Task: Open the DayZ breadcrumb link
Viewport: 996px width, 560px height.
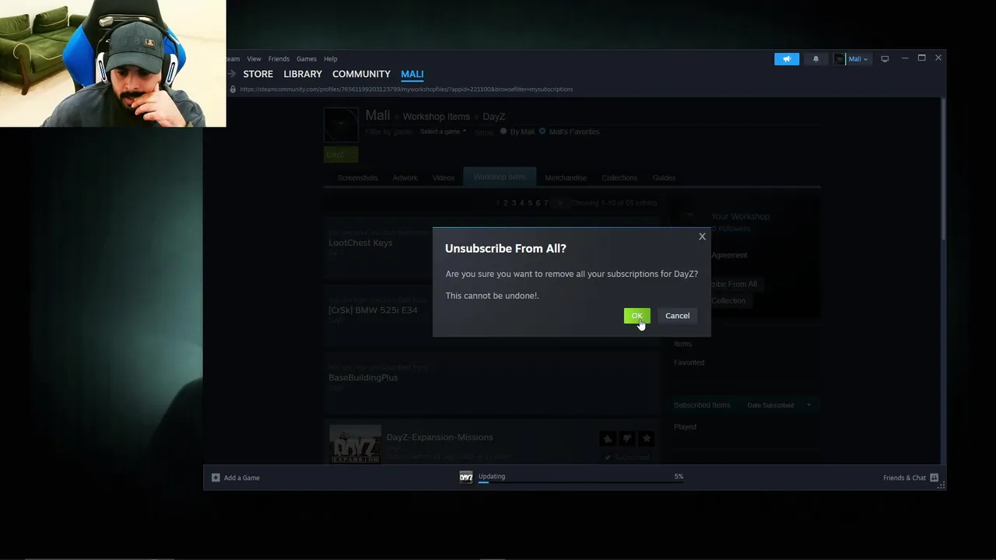Action: [493, 117]
